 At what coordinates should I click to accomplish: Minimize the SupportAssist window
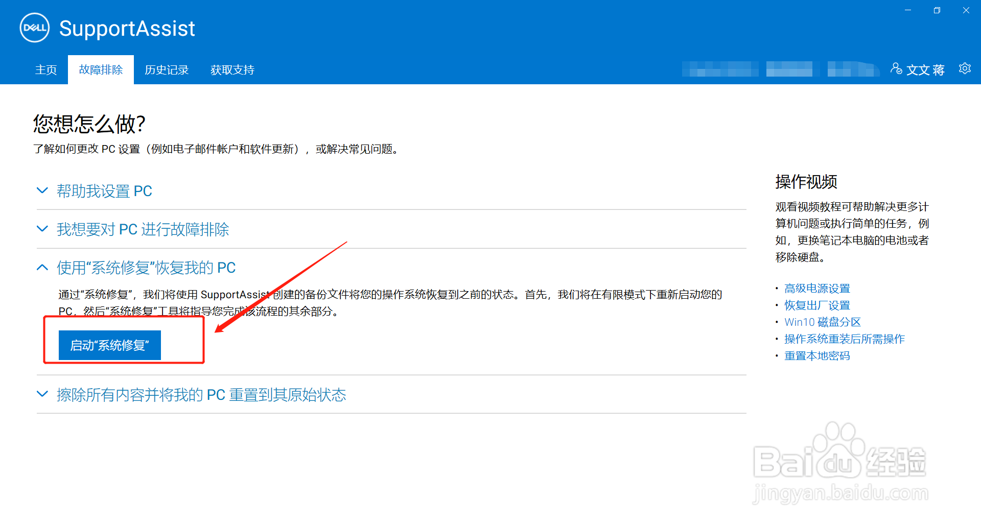pos(908,10)
